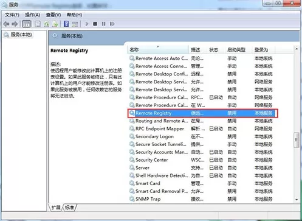The height and width of the screenshot is (221, 302).
Task: Switch to the 标准 tab
Action: 69,208
